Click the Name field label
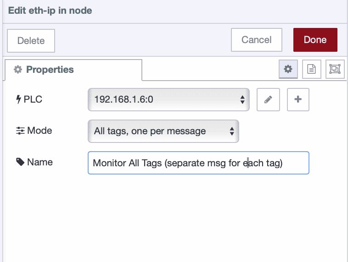 [x=40, y=162]
